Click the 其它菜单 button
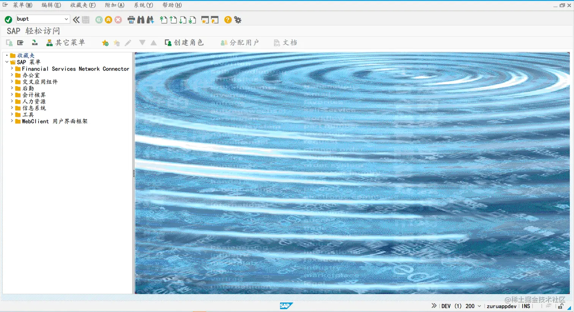The image size is (574, 312). tap(66, 42)
